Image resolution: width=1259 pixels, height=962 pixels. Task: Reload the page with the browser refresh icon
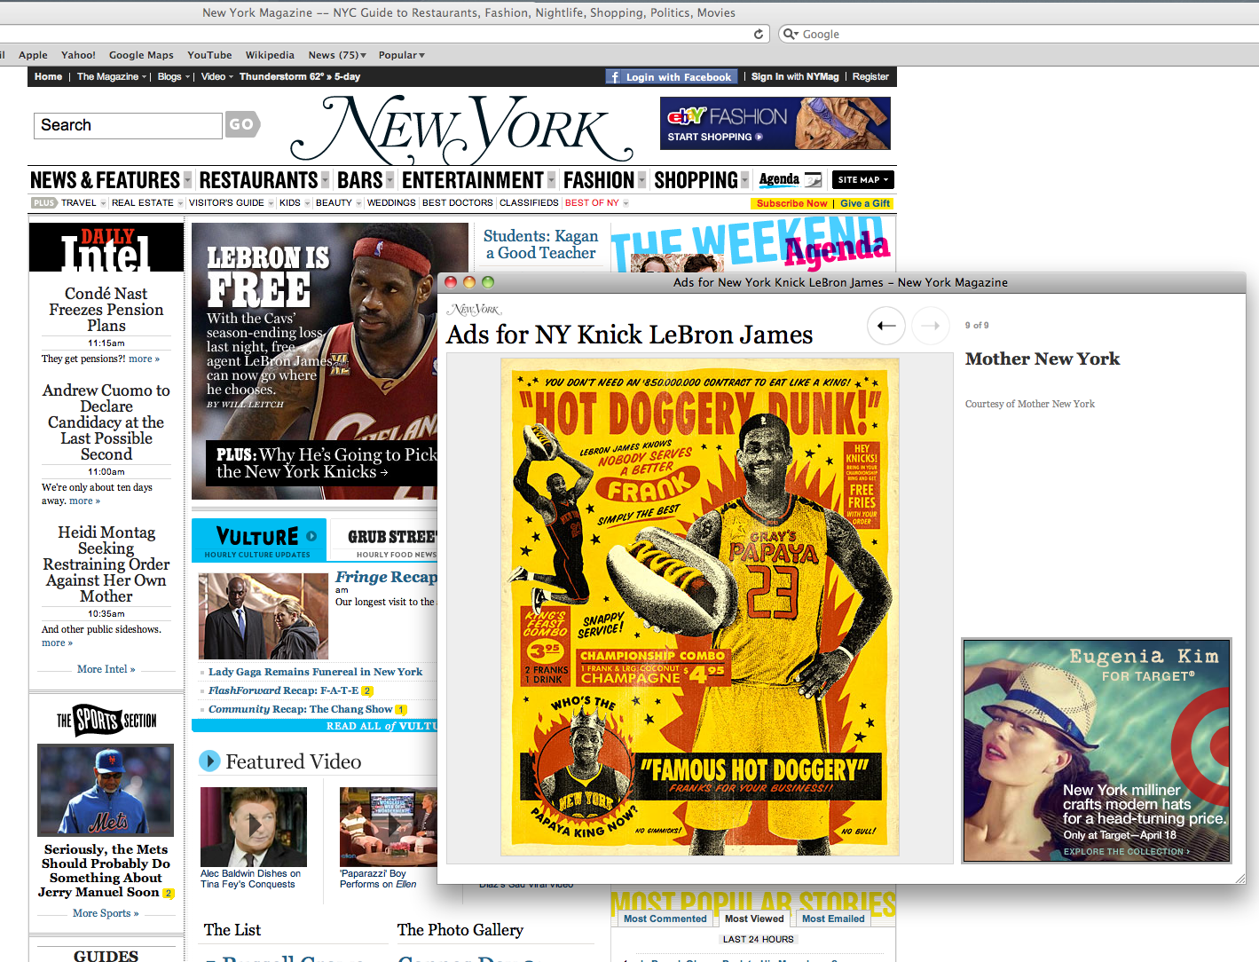point(759,34)
